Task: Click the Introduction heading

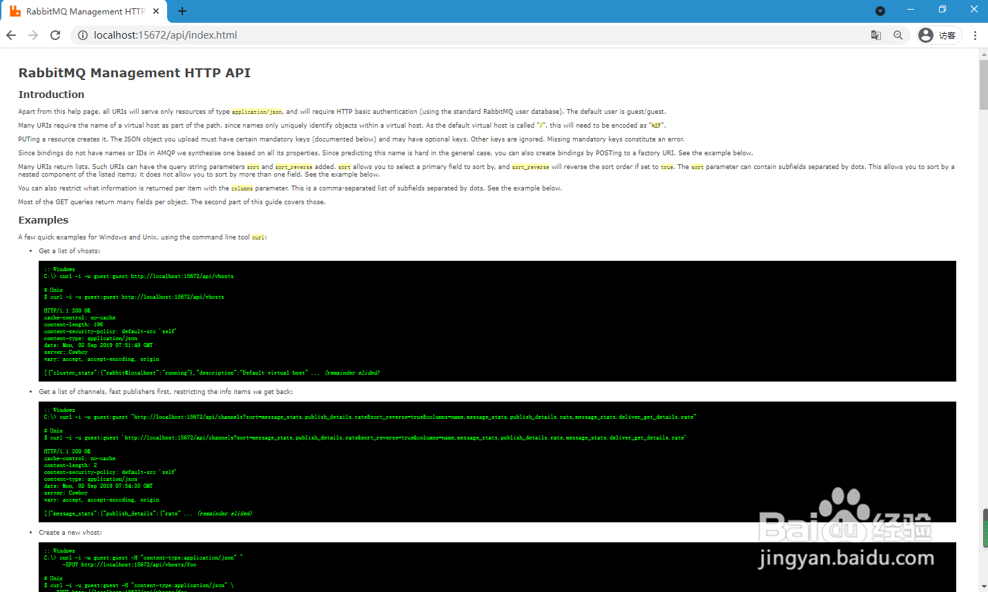Action: tap(51, 95)
